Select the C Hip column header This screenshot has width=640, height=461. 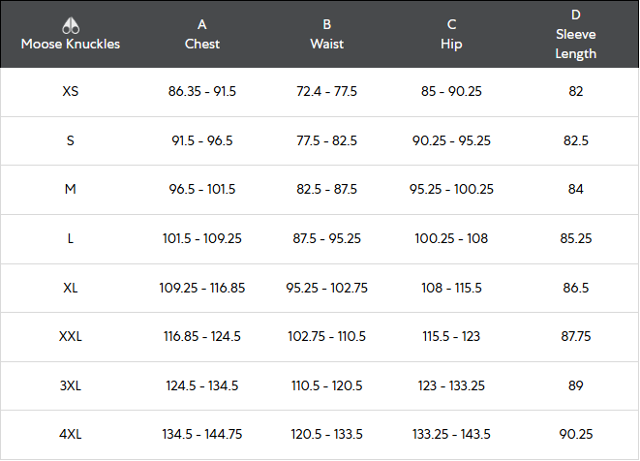[x=451, y=35]
